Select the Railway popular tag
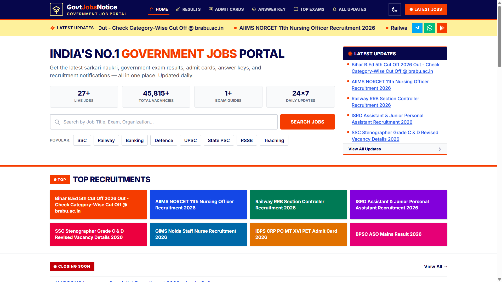 (x=106, y=140)
